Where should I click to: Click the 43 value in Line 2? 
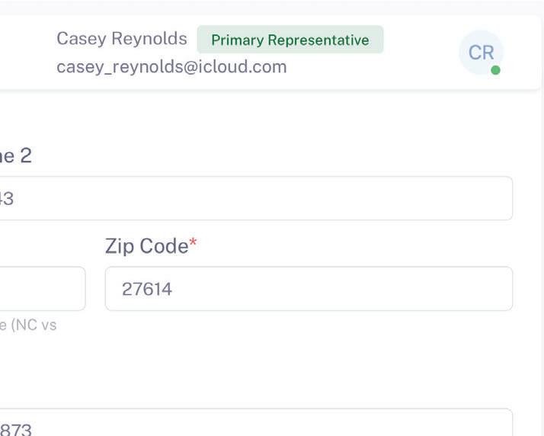(x=7, y=199)
